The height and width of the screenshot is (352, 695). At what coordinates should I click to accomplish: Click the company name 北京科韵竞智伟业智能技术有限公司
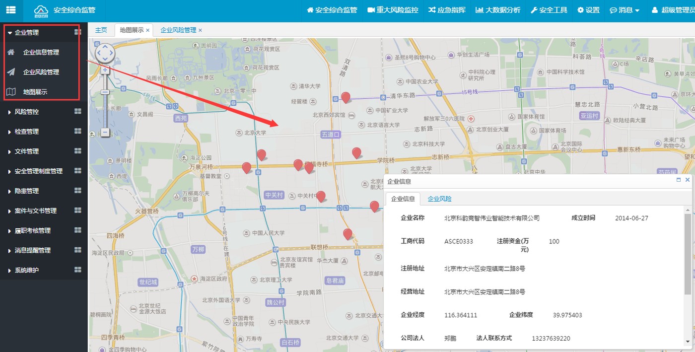click(x=492, y=218)
